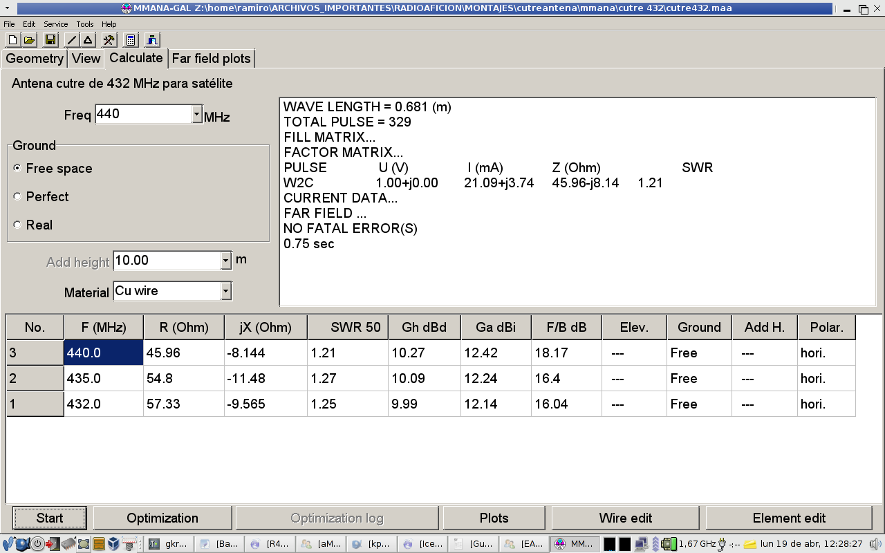Expand the Freq dropdown list
The width and height of the screenshot is (885, 553).
coord(196,115)
